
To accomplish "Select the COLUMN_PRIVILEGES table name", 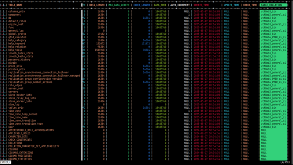I will (x=20, y=156).
